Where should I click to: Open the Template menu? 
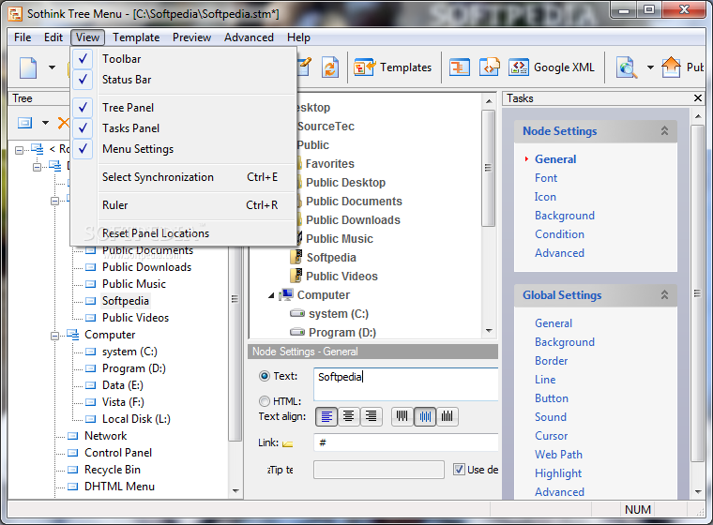pos(136,37)
